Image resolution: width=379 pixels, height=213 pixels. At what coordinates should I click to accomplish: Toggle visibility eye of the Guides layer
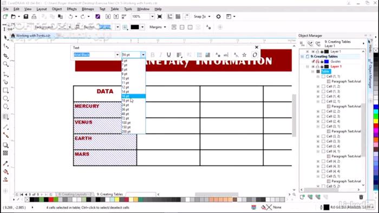(313, 61)
